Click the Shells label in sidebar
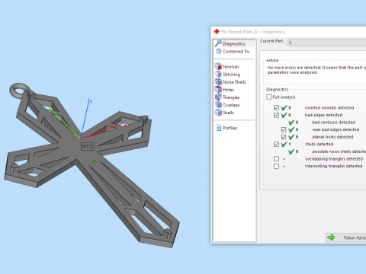Image resolution: width=366 pixels, height=274 pixels. pos(228,113)
